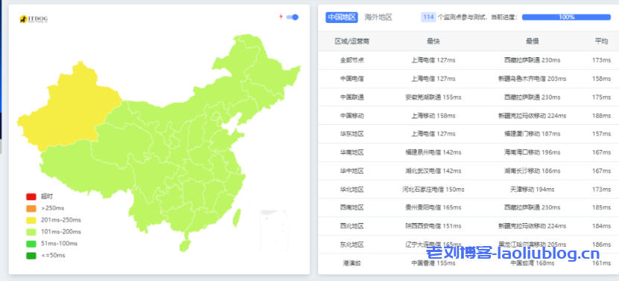Toggle the 101ms-200ms legend item
The width and height of the screenshot is (619, 281).
[x=54, y=232]
